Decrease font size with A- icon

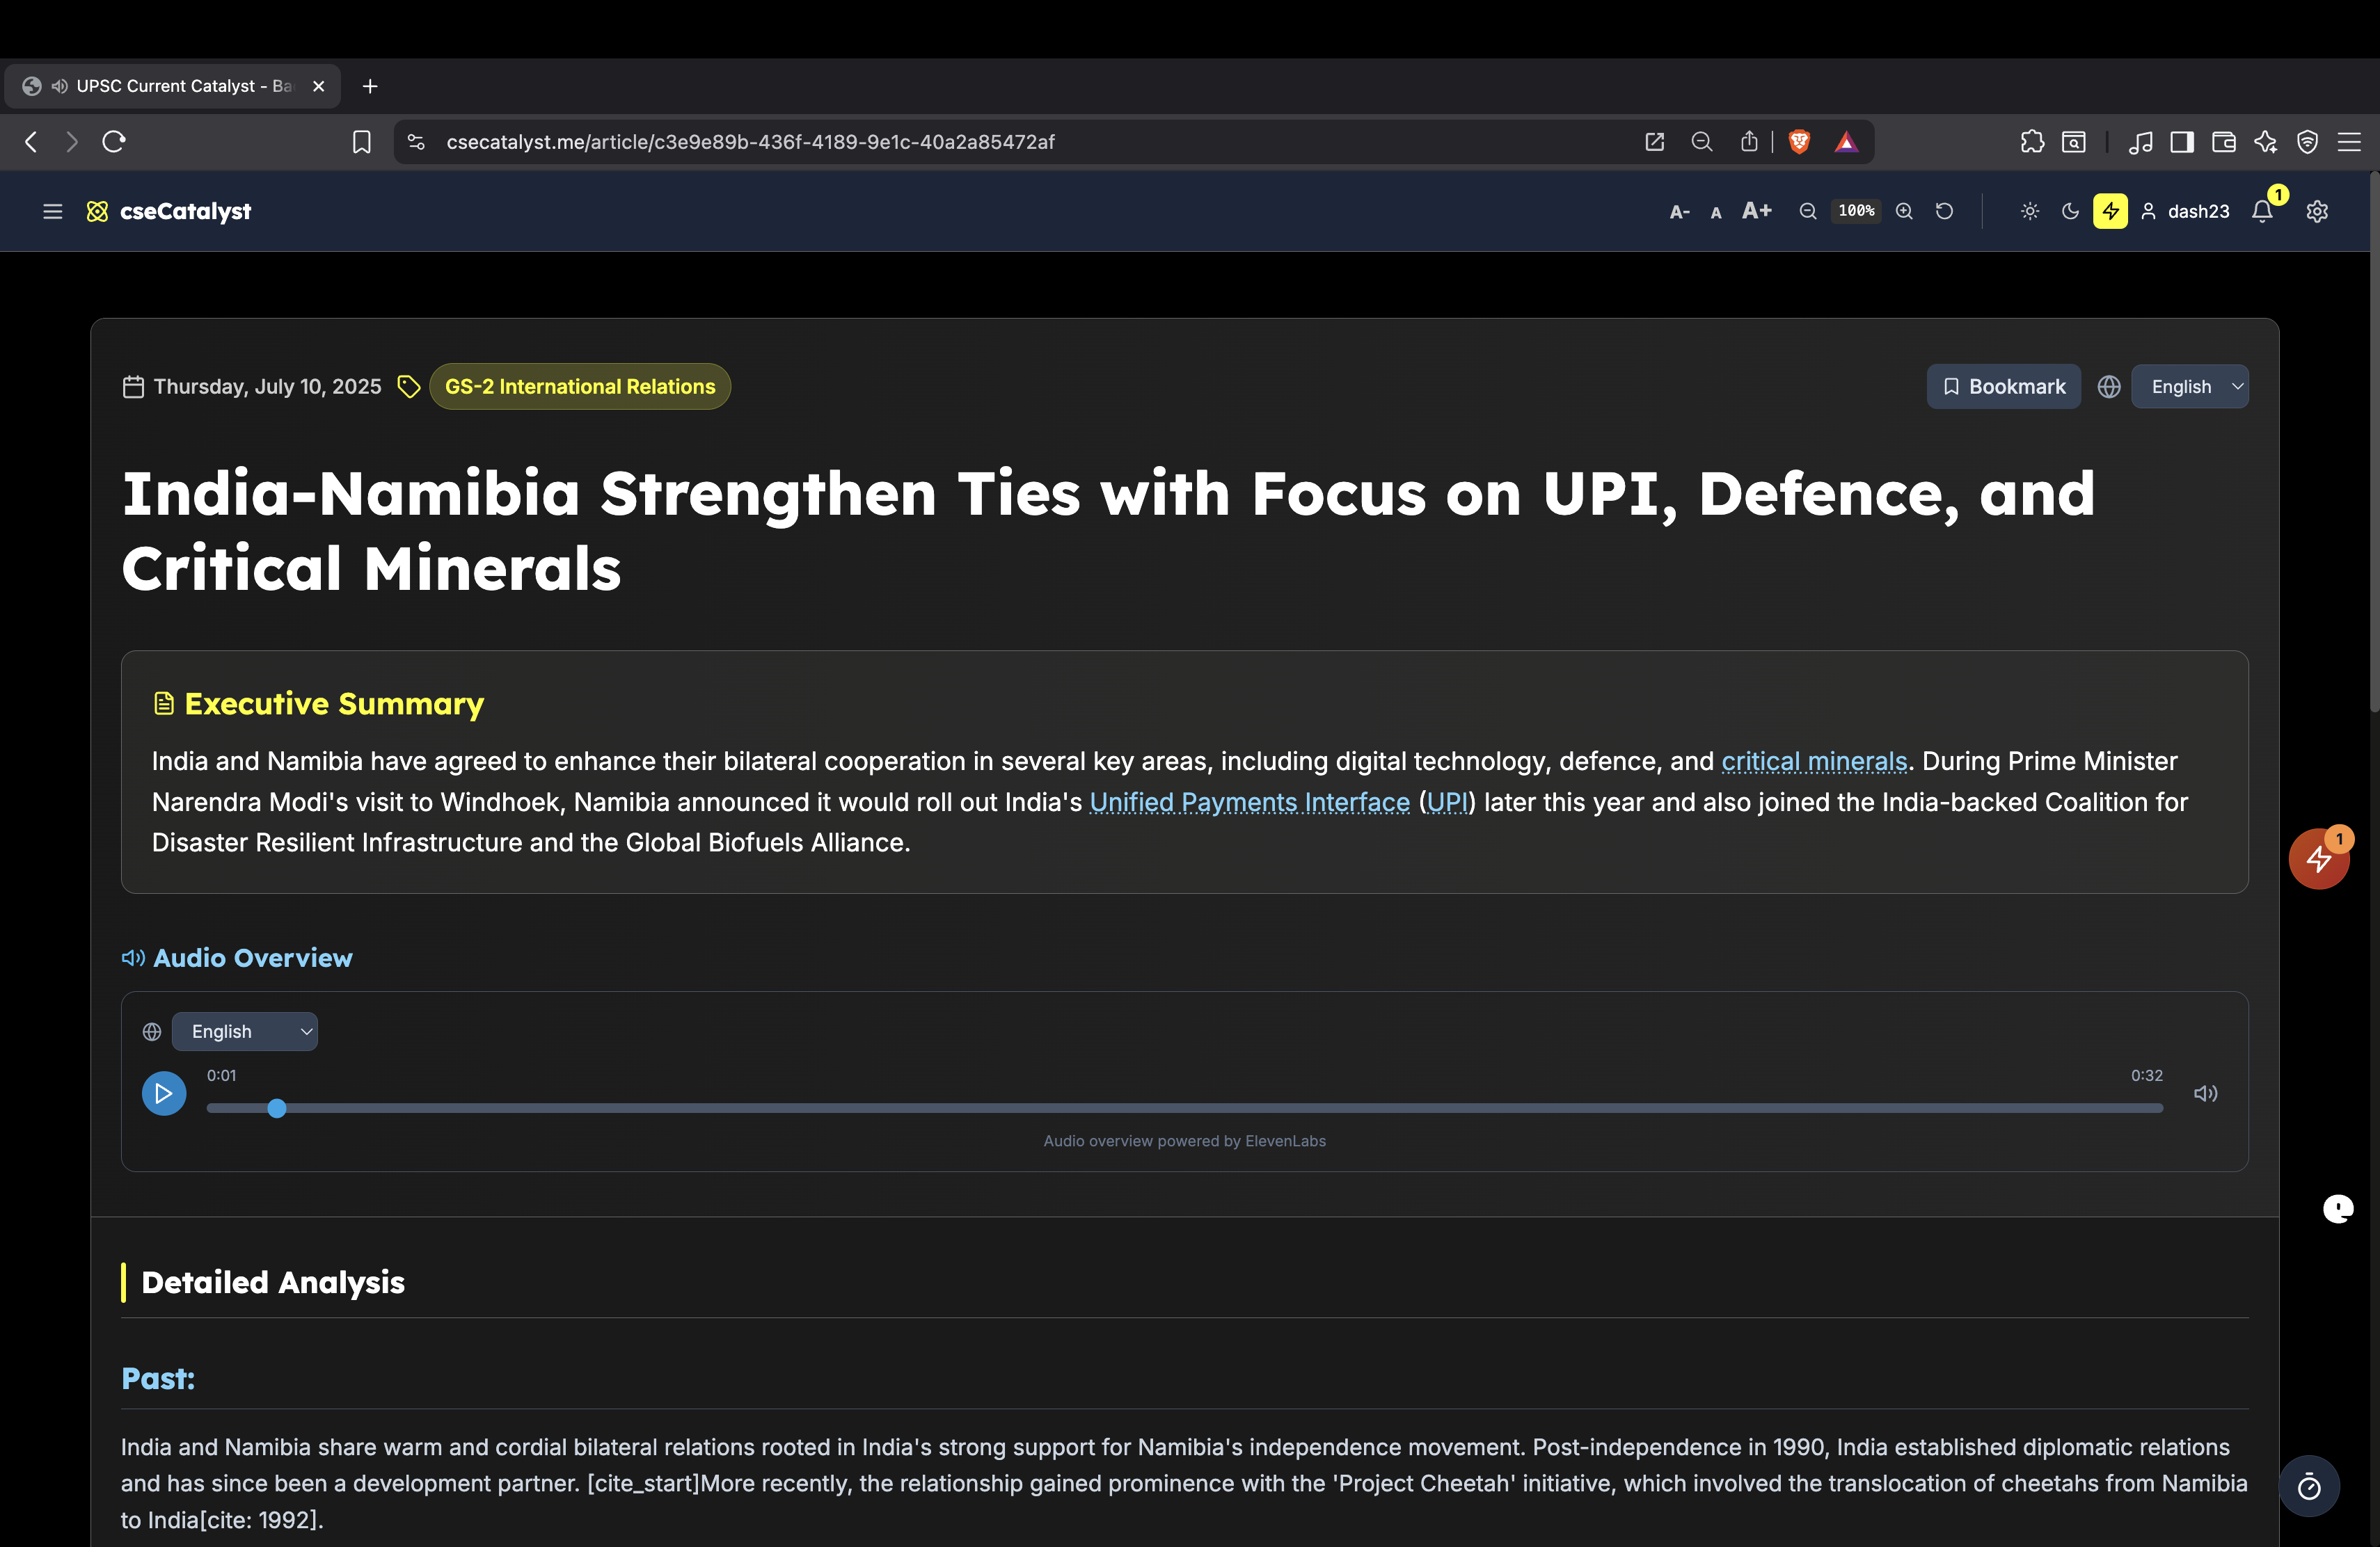tap(1679, 212)
